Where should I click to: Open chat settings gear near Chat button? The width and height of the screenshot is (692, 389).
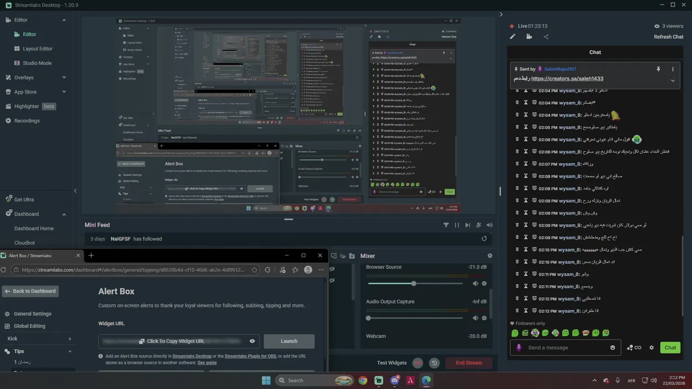[651, 347]
